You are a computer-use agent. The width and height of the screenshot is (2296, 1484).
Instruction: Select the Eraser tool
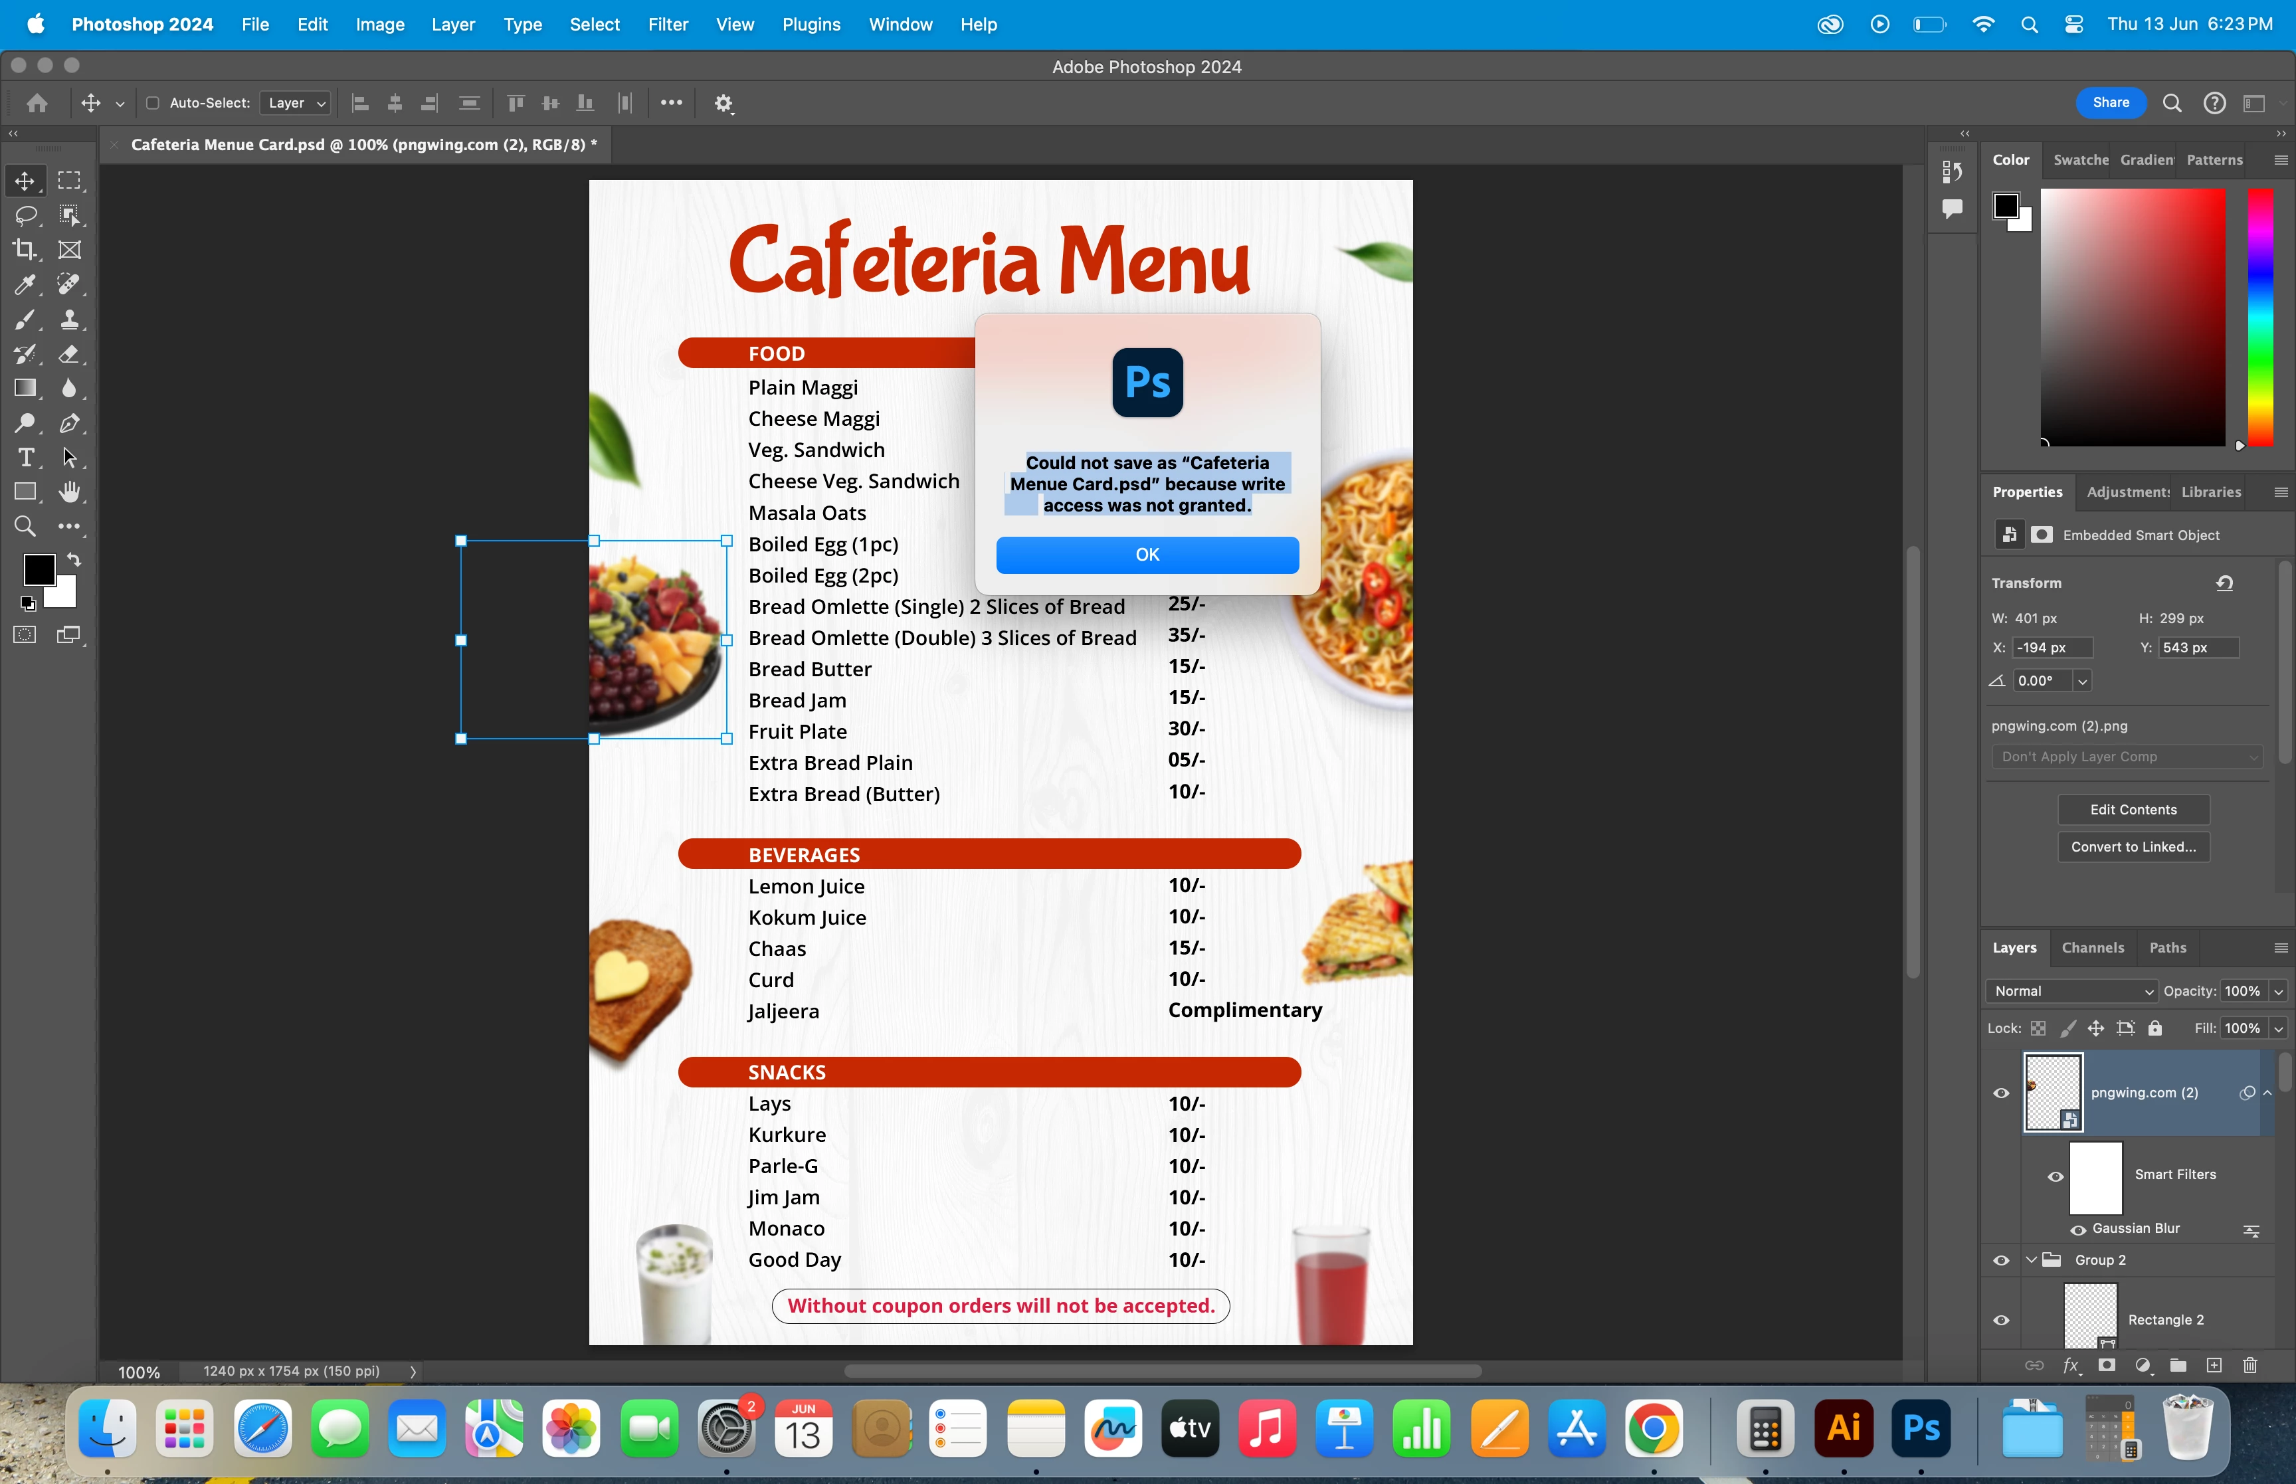coord(68,353)
